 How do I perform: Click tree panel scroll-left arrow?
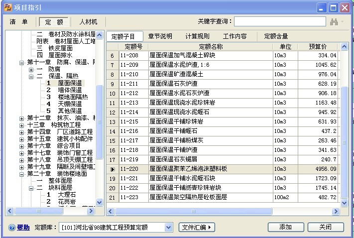coord(9,211)
